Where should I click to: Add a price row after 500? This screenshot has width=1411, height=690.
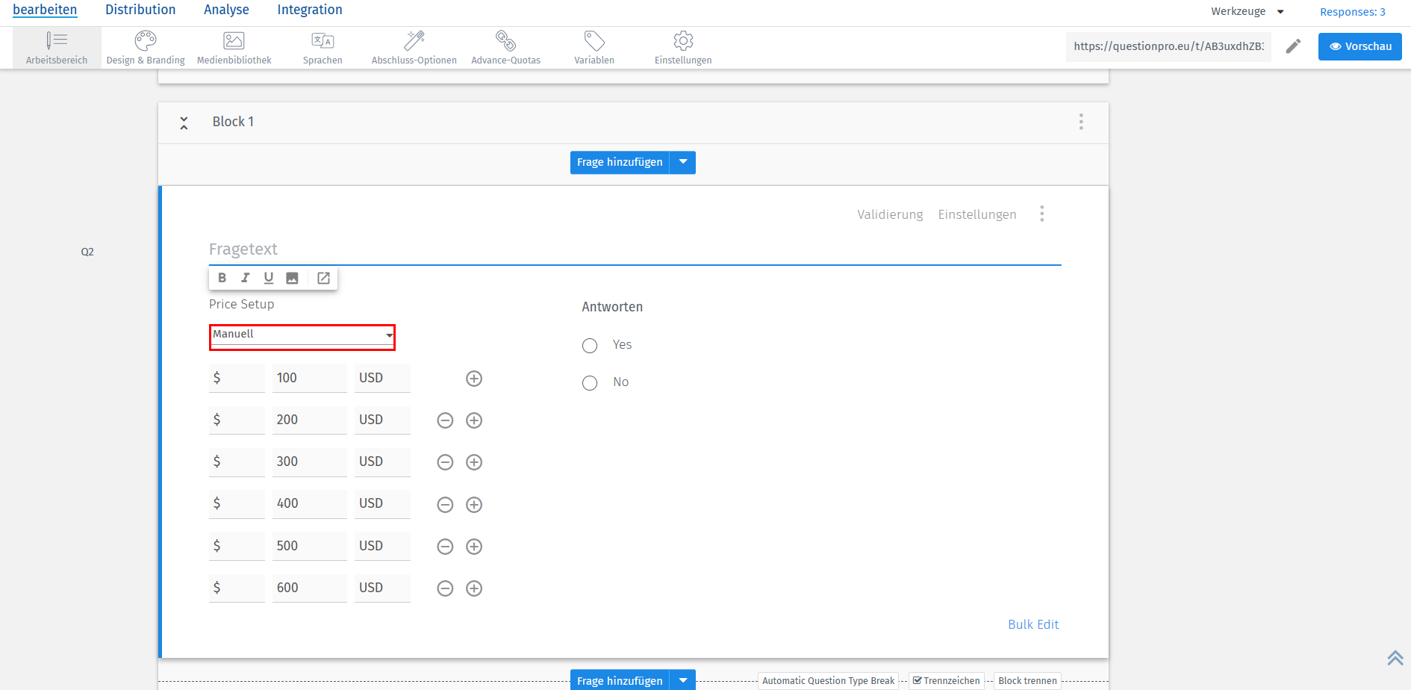(474, 547)
